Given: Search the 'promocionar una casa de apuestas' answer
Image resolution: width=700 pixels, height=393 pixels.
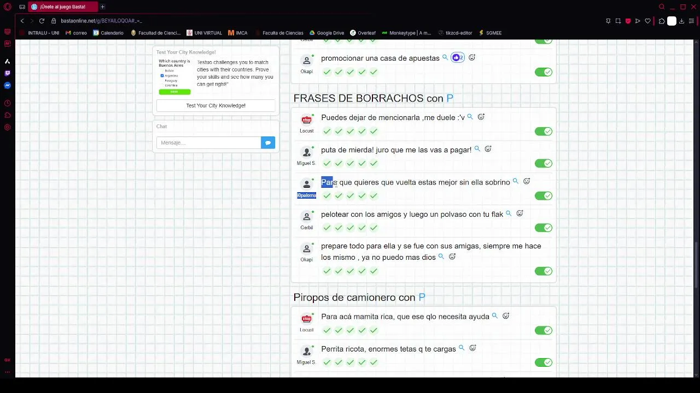Looking at the screenshot, I should point(445,57).
